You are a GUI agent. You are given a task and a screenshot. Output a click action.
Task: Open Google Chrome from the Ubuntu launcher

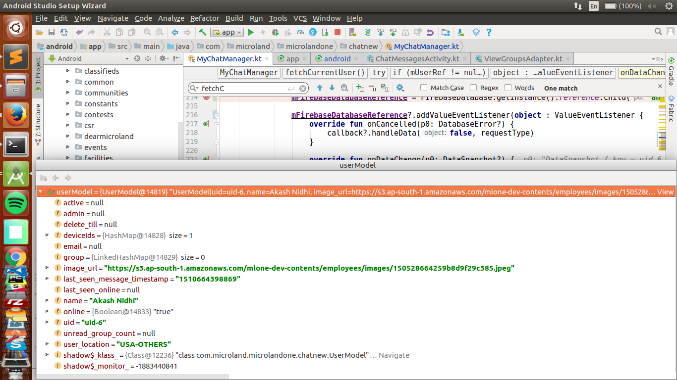click(x=16, y=258)
